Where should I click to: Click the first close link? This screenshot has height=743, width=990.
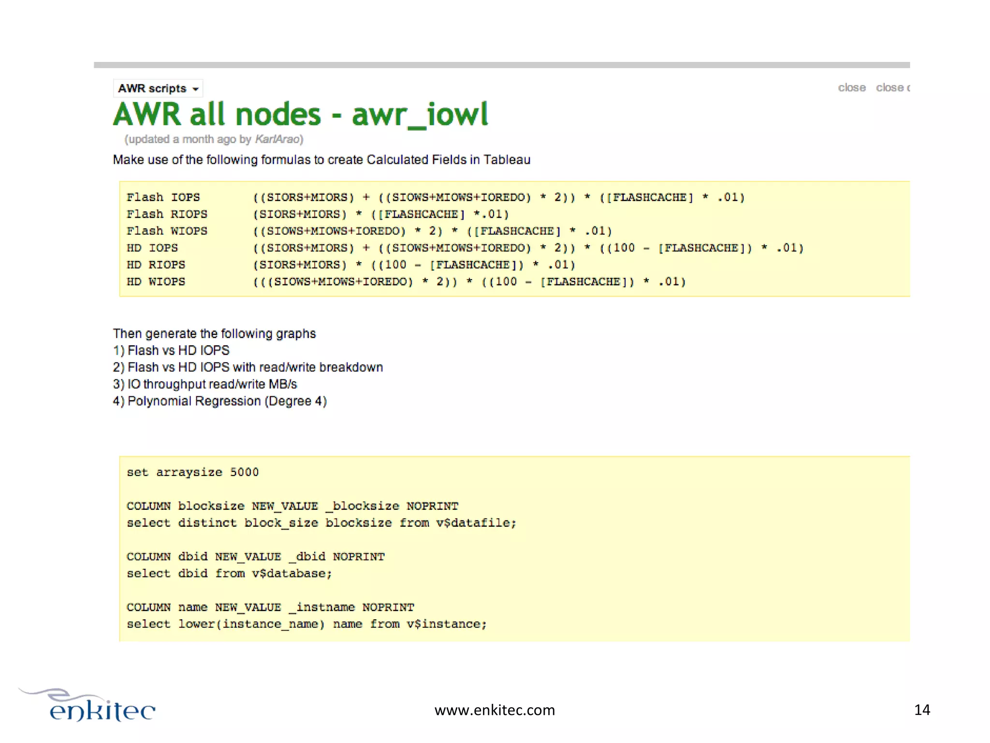[851, 88]
